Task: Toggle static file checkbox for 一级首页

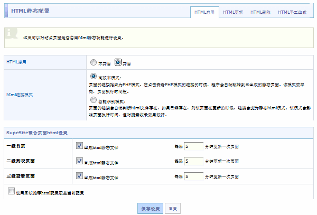Action: (79, 146)
